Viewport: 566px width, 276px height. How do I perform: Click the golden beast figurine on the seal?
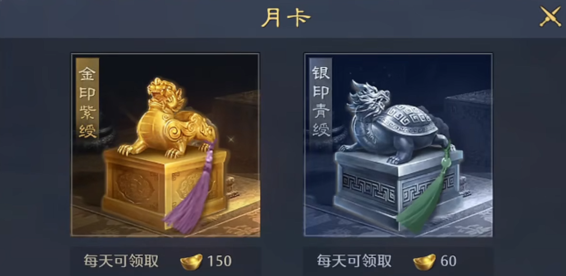pyautogui.click(x=167, y=118)
